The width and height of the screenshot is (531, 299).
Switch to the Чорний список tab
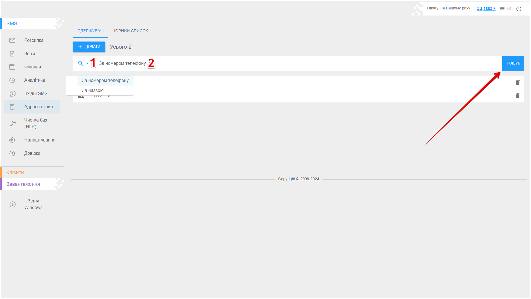click(130, 31)
